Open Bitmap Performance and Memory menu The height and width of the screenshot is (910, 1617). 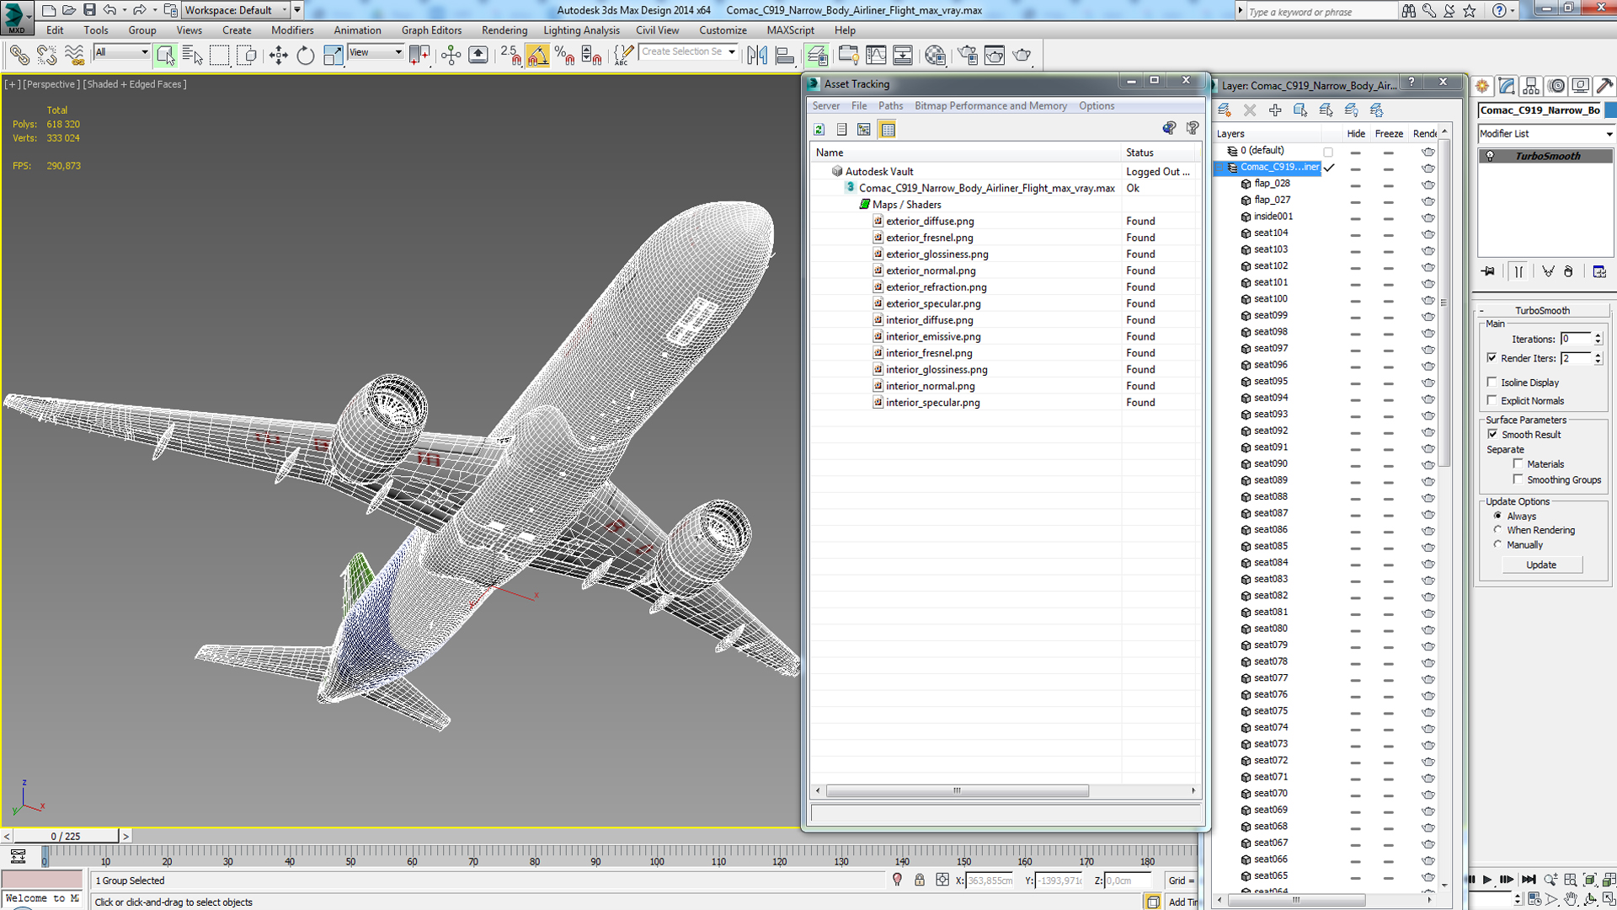(990, 106)
